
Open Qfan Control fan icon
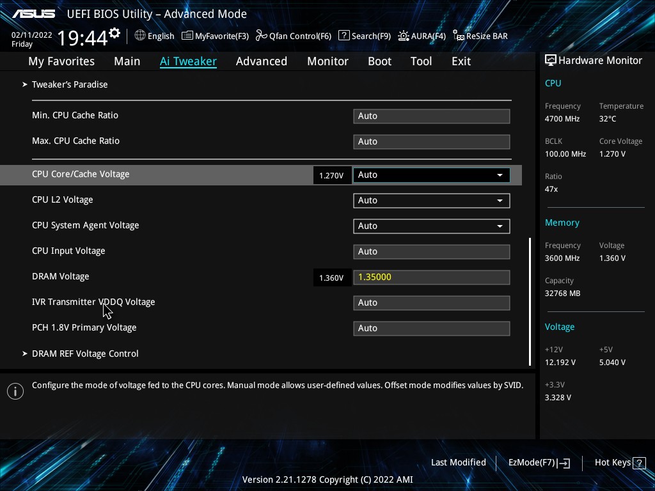tap(261, 36)
